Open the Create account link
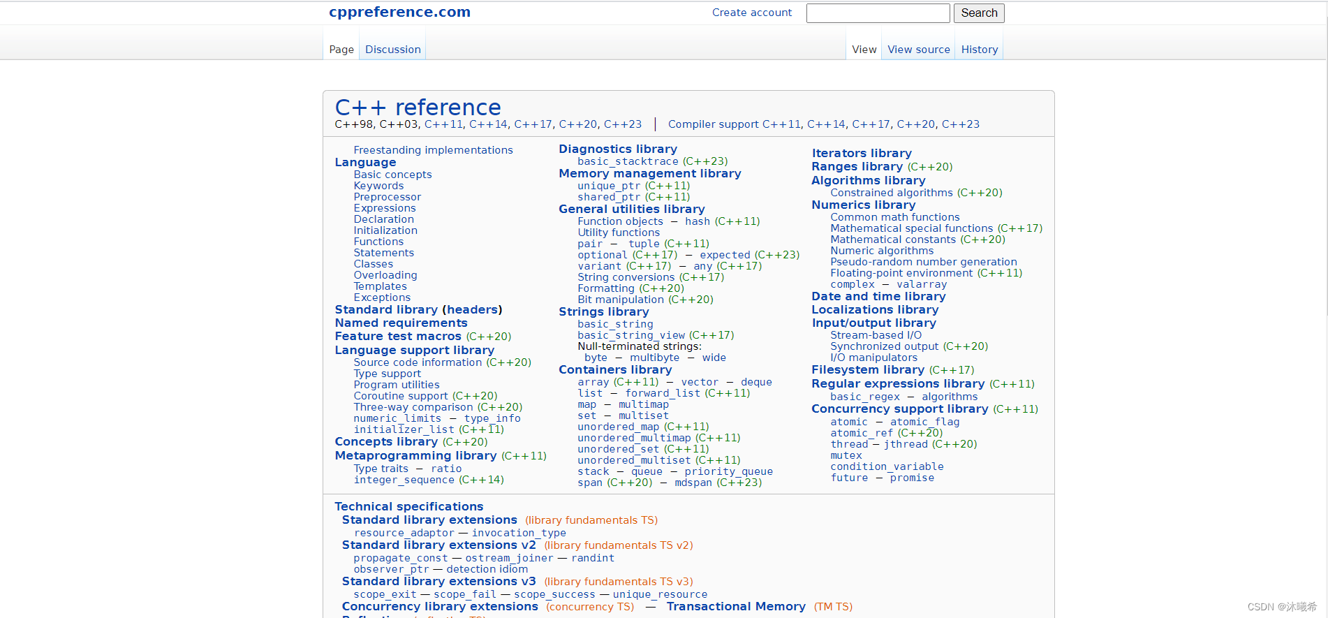 pos(752,13)
